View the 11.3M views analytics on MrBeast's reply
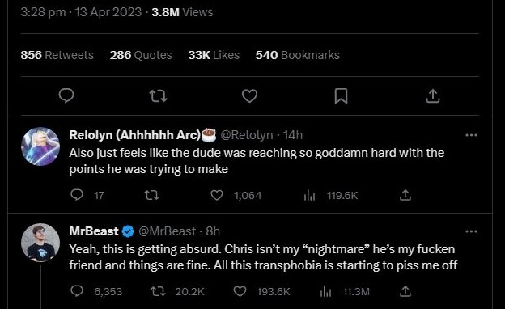505x309 pixels. (x=345, y=291)
